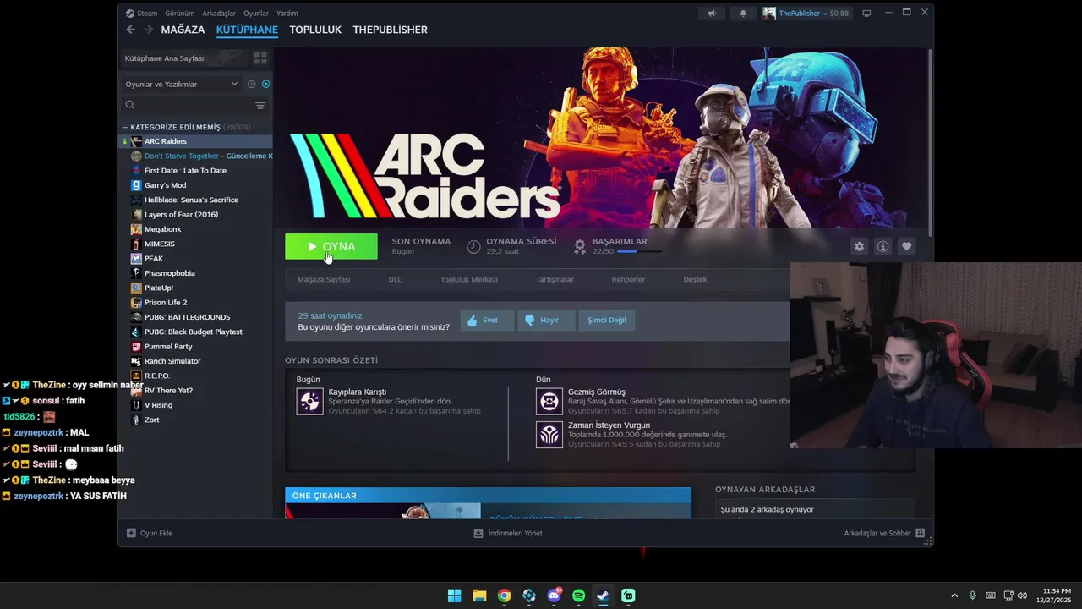The width and height of the screenshot is (1082, 609).
Task: Expand Oyunlar ve Yazılımlar dropdown
Action: coord(182,84)
